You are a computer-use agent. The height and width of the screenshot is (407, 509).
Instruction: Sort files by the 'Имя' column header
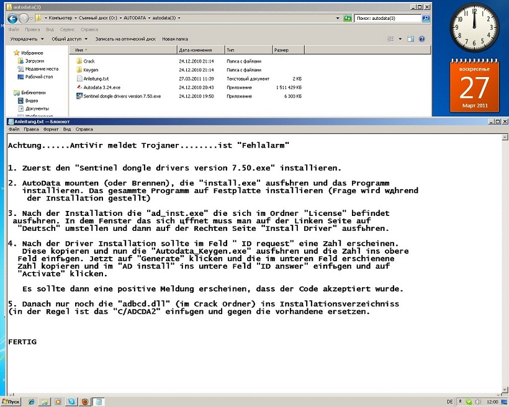click(x=124, y=50)
